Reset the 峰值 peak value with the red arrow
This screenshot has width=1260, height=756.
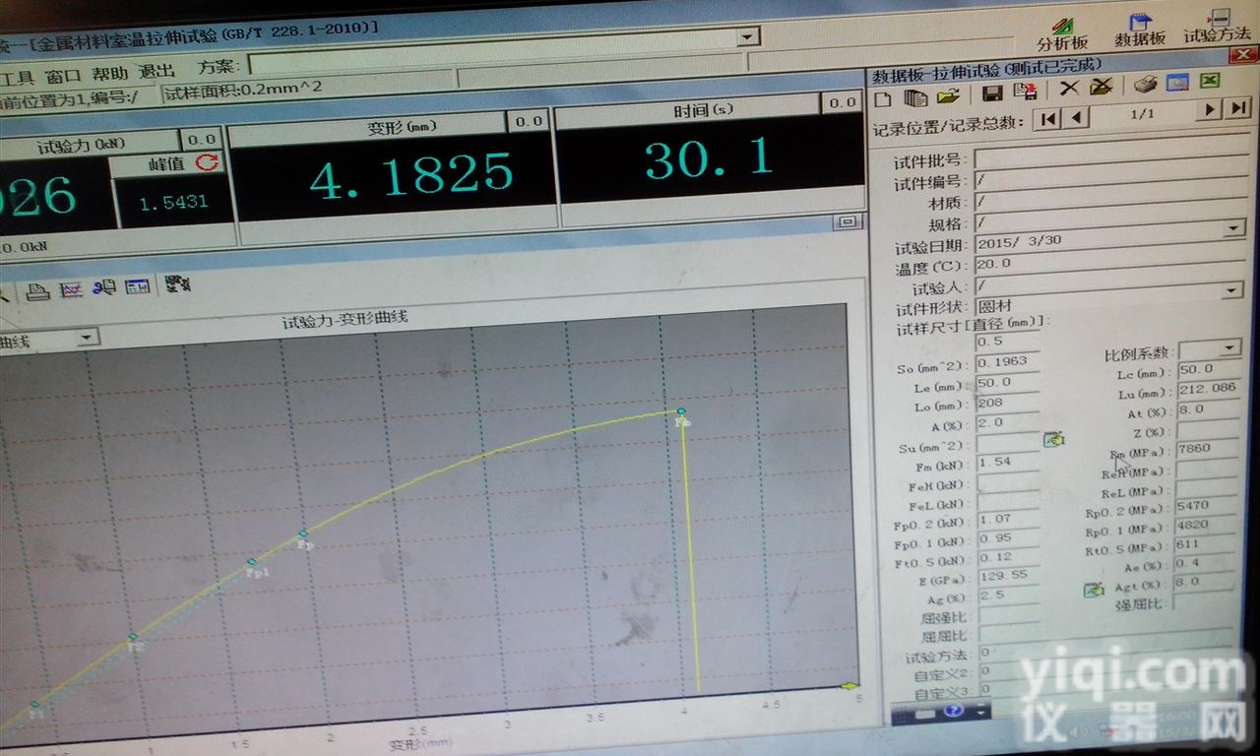click(x=207, y=162)
